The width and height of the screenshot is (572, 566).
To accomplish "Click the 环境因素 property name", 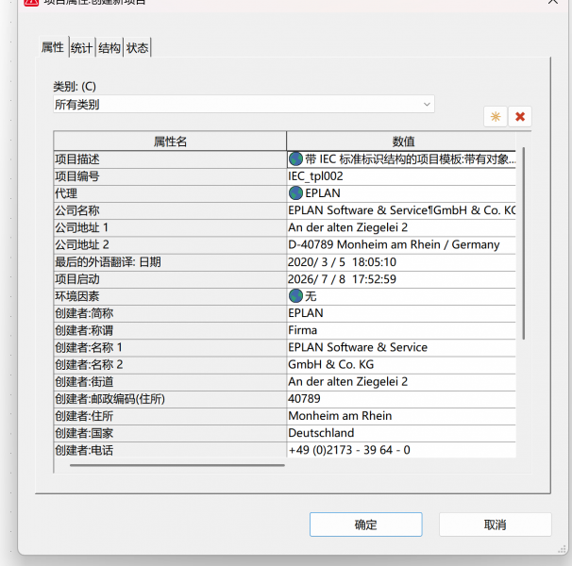I will (x=170, y=296).
